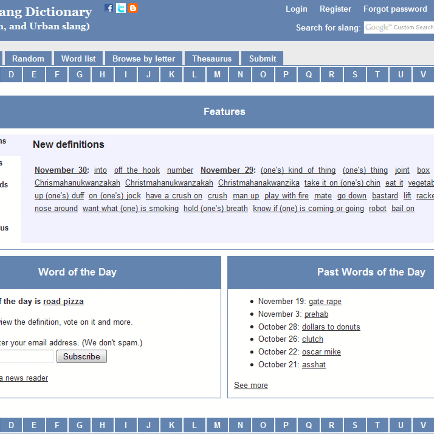This screenshot has width=434, height=434.
Task: Open definition for 'man up'
Action: 246,196
